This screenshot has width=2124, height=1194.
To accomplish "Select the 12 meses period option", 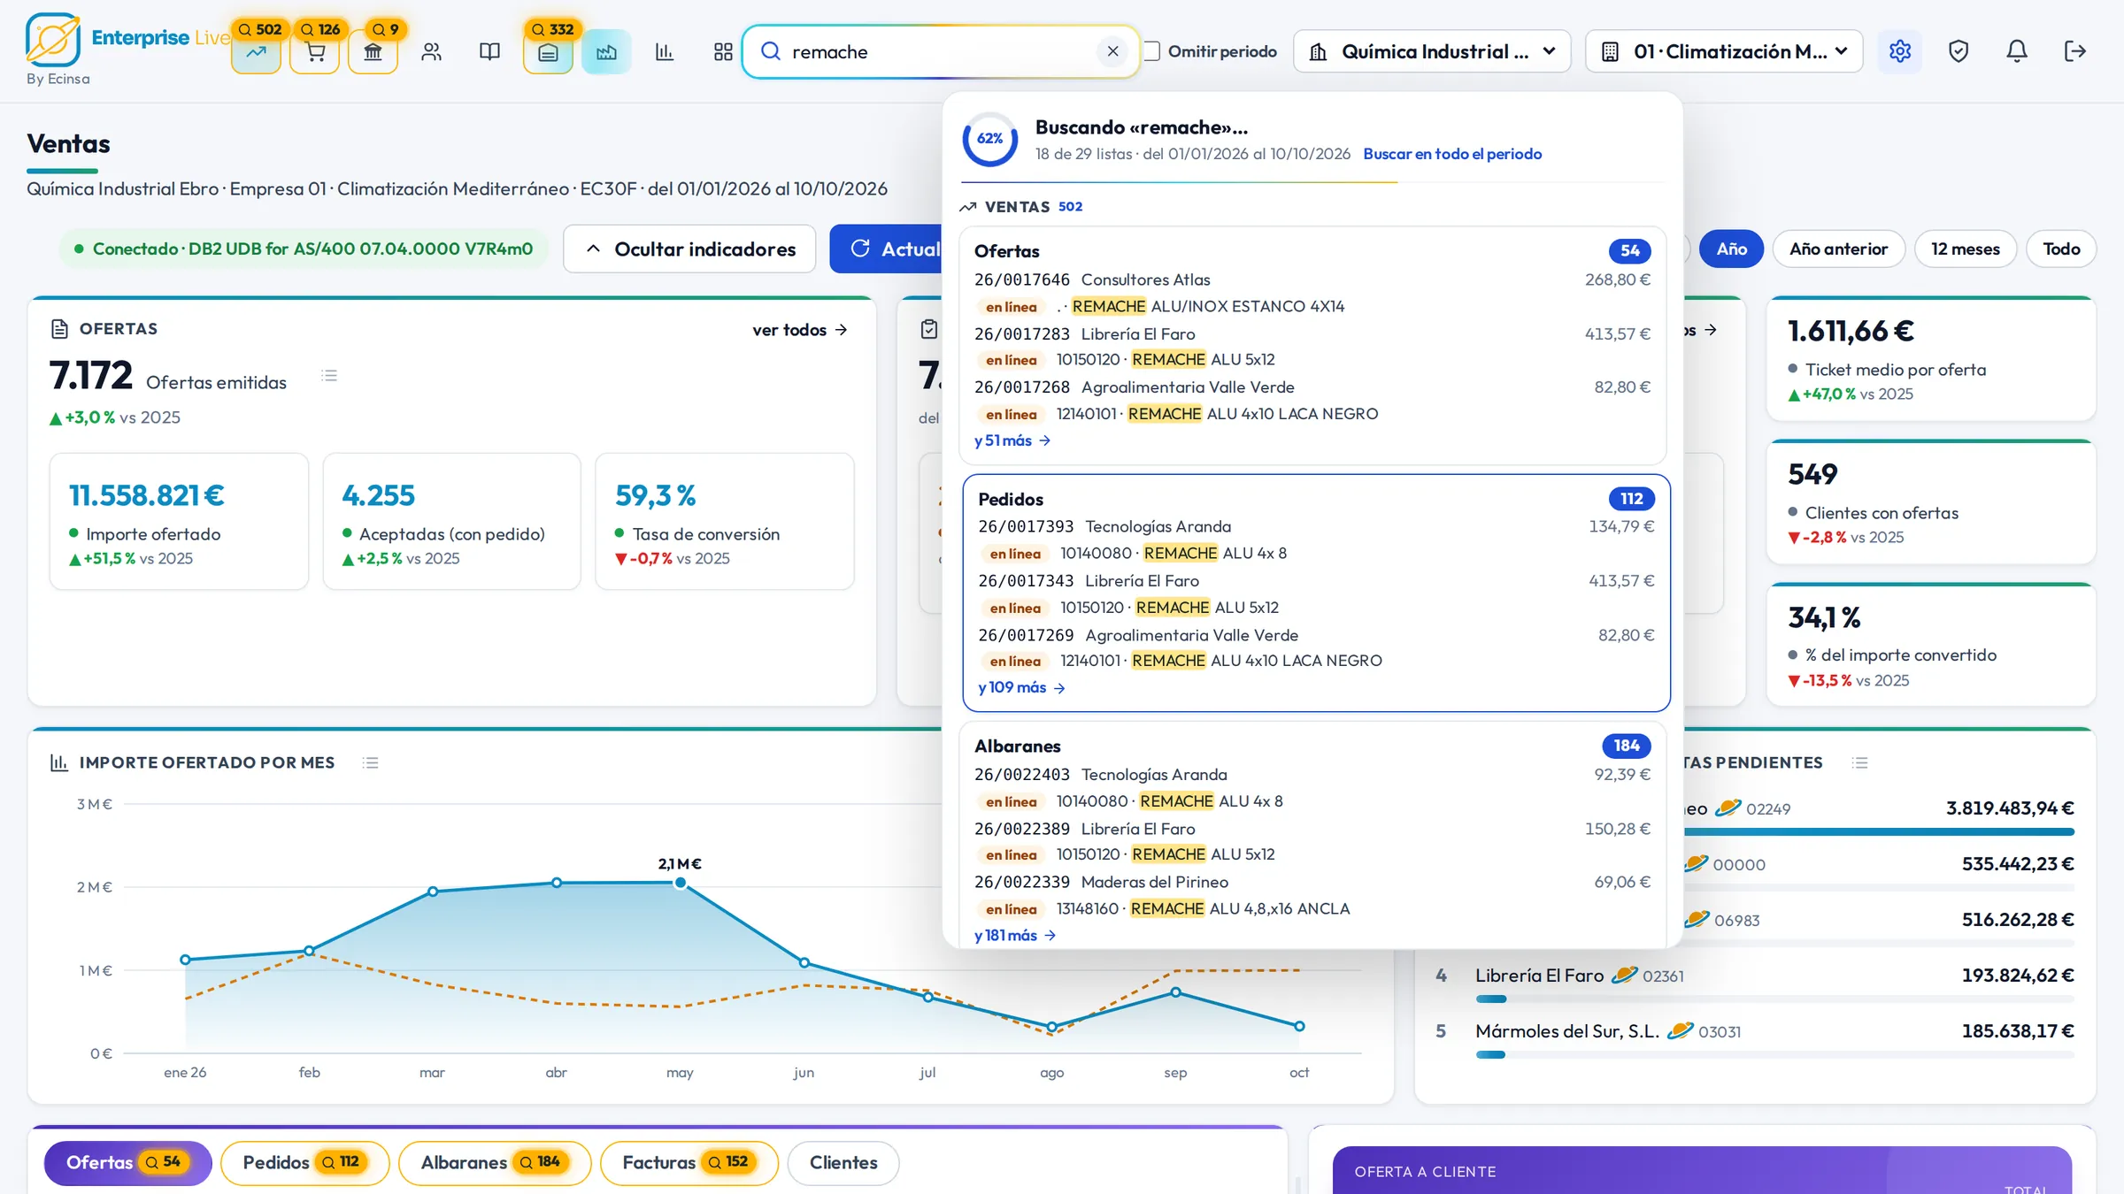I will pos(1965,249).
